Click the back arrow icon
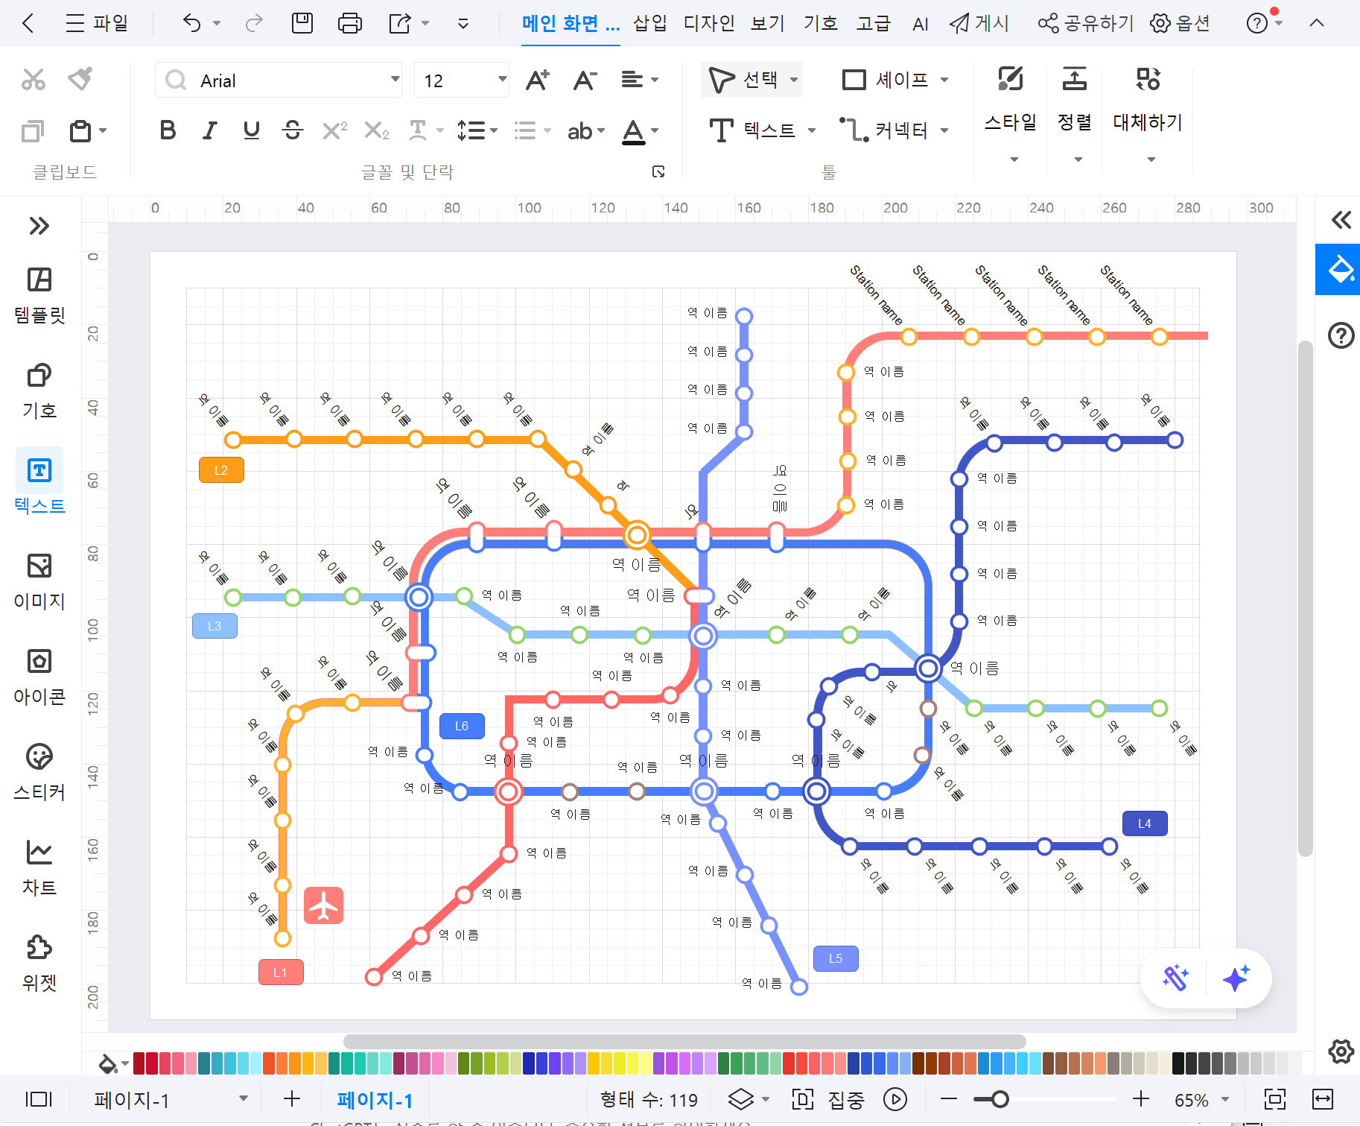Screen dimensions: 1360x1126 28,23
